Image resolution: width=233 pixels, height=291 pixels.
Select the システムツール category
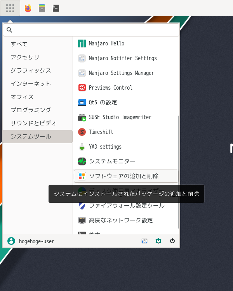[38, 137]
